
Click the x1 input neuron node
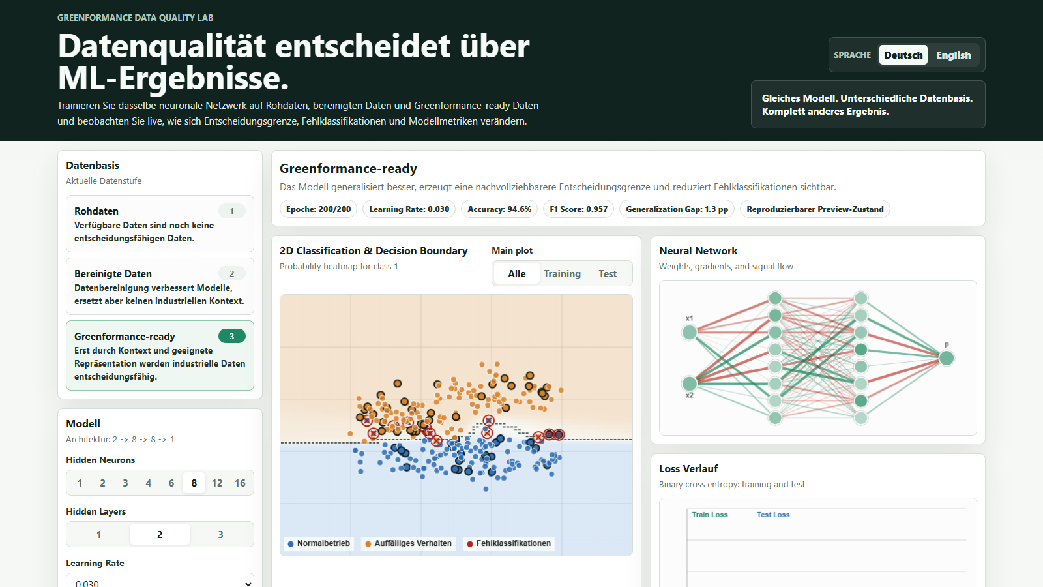click(x=689, y=333)
